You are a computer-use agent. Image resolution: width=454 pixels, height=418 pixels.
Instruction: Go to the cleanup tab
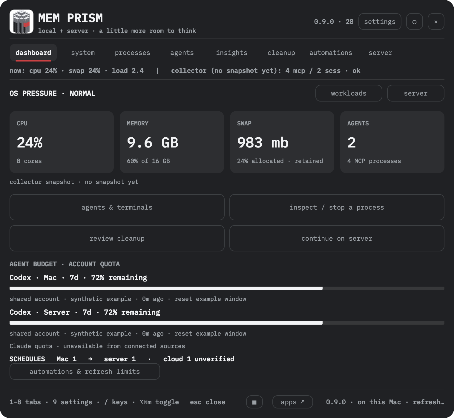coord(281,53)
